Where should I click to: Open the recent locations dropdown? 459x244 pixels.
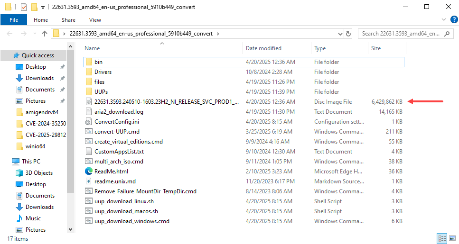click(35, 34)
